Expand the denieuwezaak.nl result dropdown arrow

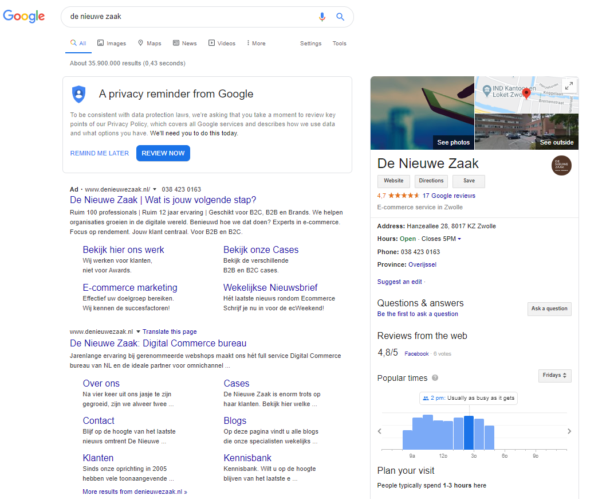click(x=138, y=332)
